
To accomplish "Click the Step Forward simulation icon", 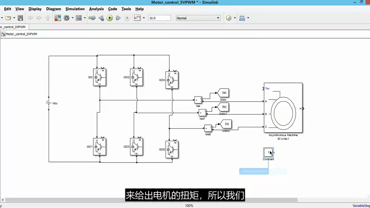I will [x=118, y=18].
